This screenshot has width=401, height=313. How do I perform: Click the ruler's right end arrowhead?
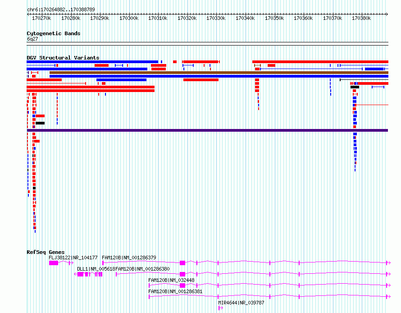(x=387, y=14)
